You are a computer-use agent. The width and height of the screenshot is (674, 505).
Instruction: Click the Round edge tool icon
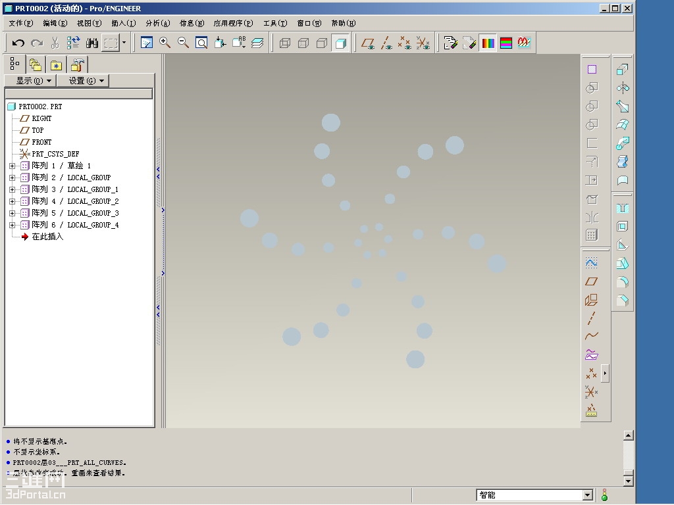(x=623, y=282)
